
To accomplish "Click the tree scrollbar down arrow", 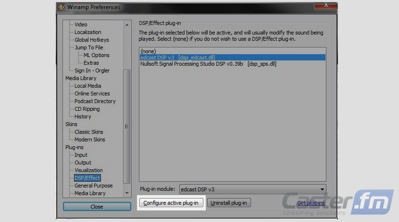I will coord(127,193).
